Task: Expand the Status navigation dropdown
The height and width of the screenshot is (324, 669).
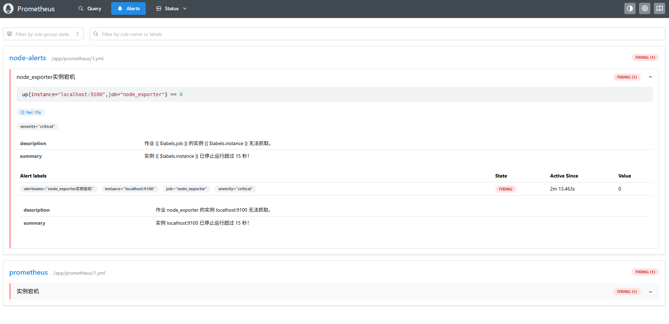Action: coord(185,8)
